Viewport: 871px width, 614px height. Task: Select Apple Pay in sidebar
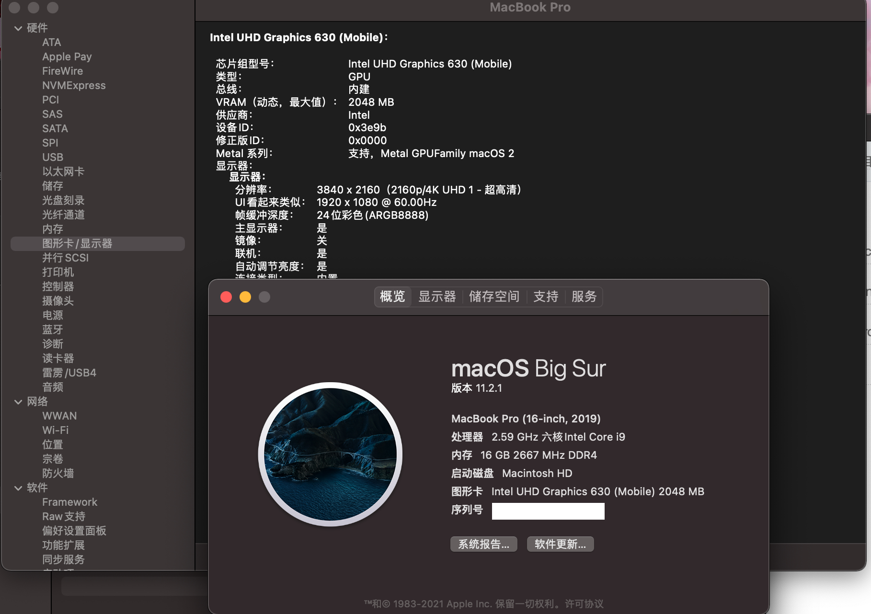tap(67, 57)
